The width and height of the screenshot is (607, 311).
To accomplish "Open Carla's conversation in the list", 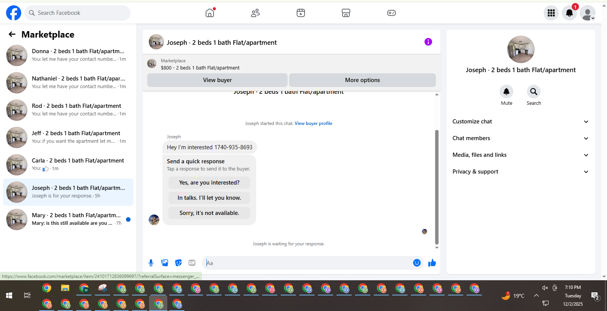I will (68, 165).
